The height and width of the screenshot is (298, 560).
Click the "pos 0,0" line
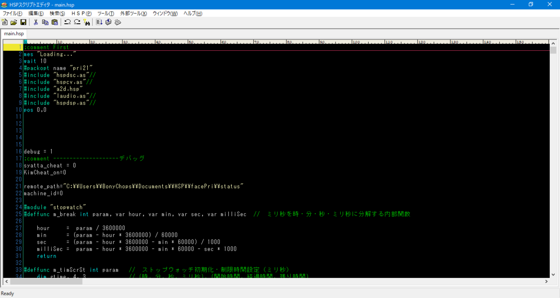click(x=35, y=110)
